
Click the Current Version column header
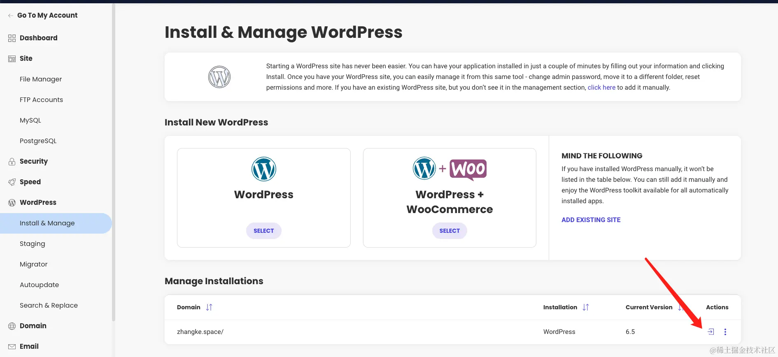pos(649,307)
